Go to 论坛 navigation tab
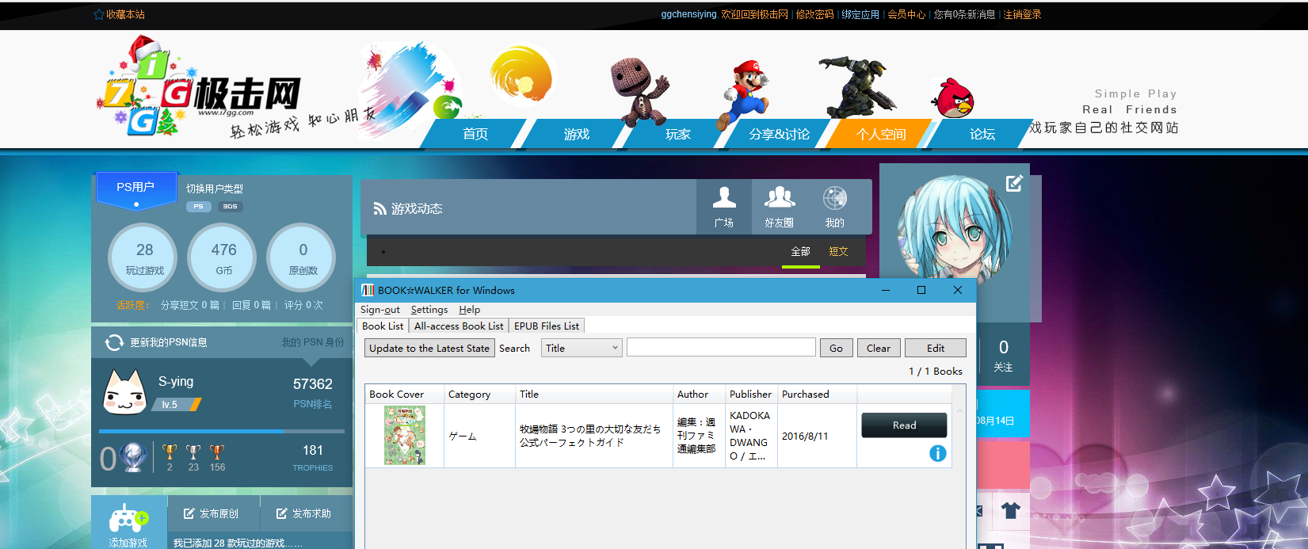 [x=982, y=134]
